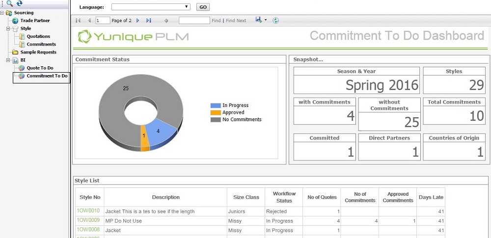Open Quotations under Style

[38, 36]
